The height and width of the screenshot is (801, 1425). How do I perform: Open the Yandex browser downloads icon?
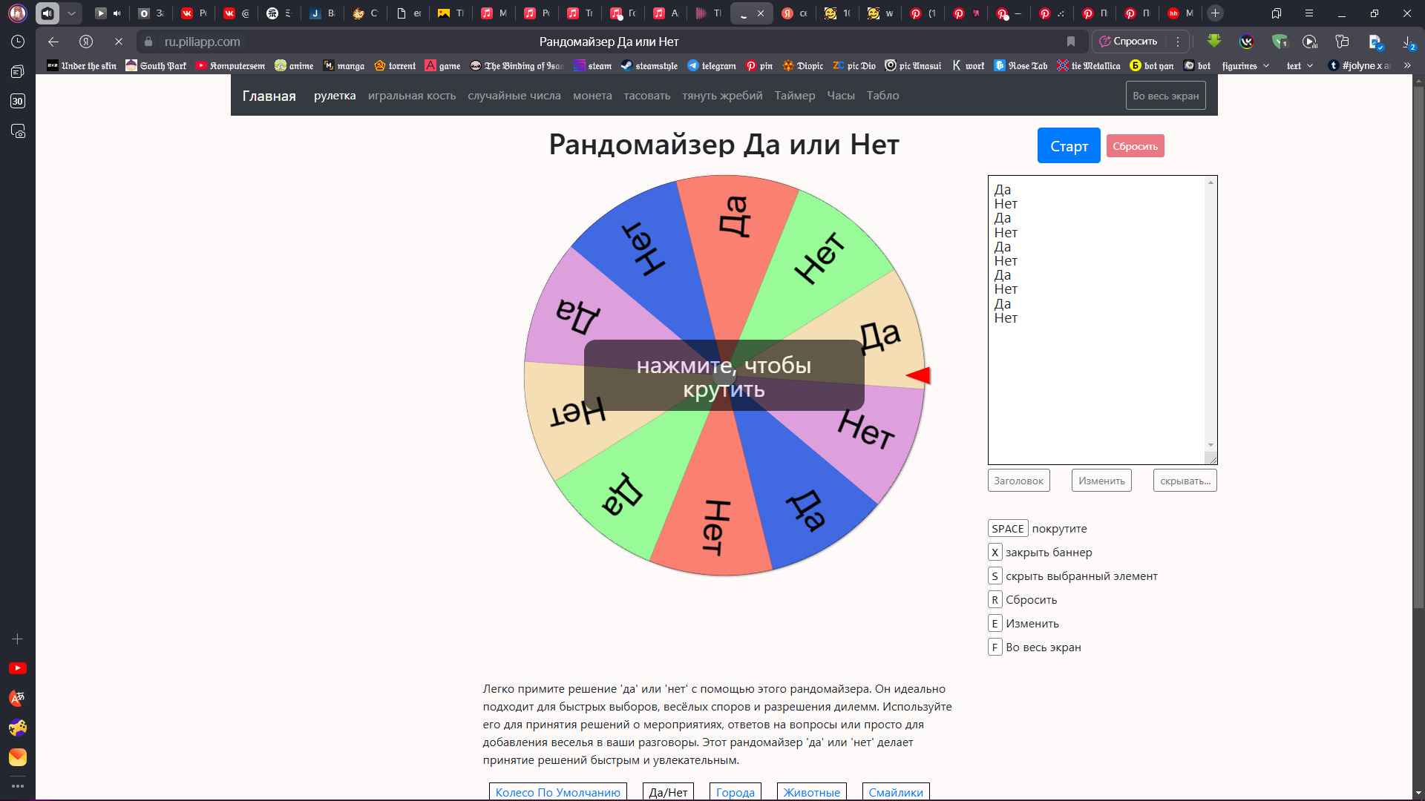[1407, 42]
